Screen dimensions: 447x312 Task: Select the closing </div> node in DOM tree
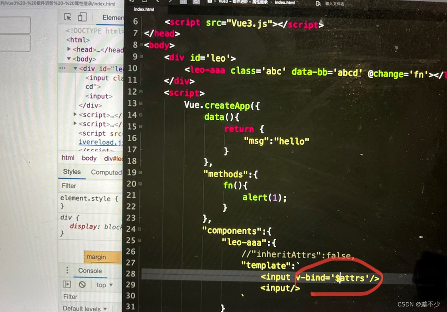tap(90, 105)
